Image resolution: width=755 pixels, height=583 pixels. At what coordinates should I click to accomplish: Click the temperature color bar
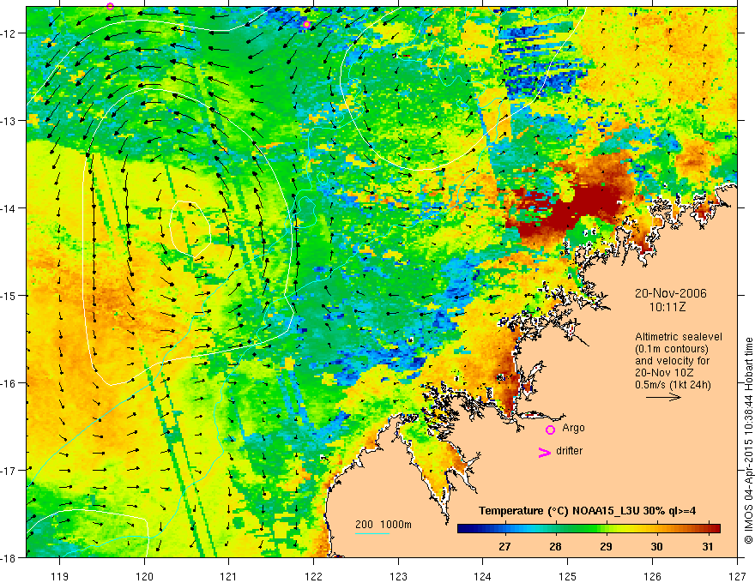point(589,528)
